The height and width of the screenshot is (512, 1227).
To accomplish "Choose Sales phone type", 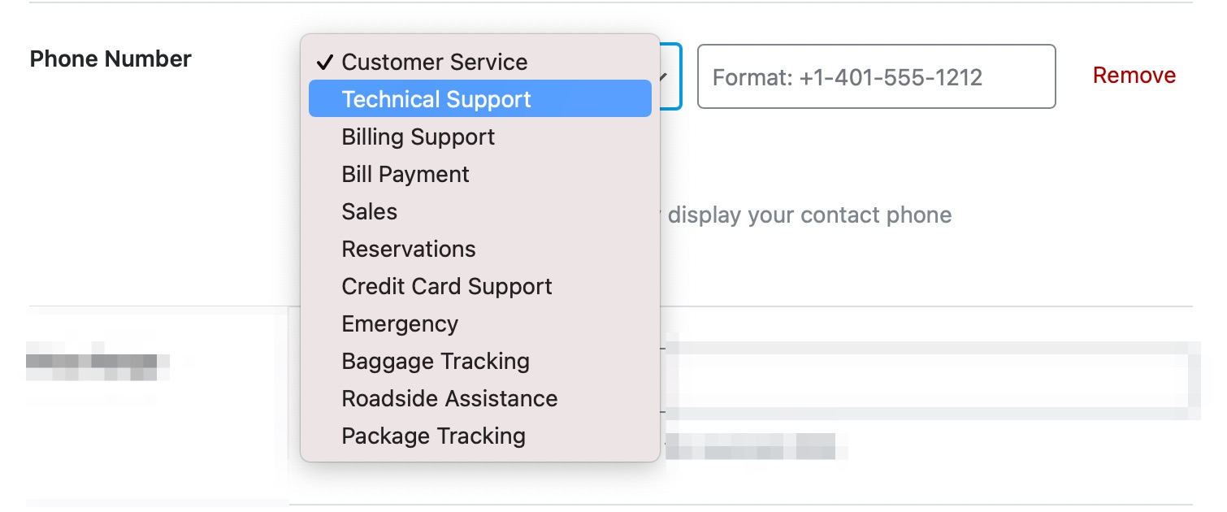I will pos(479,211).
